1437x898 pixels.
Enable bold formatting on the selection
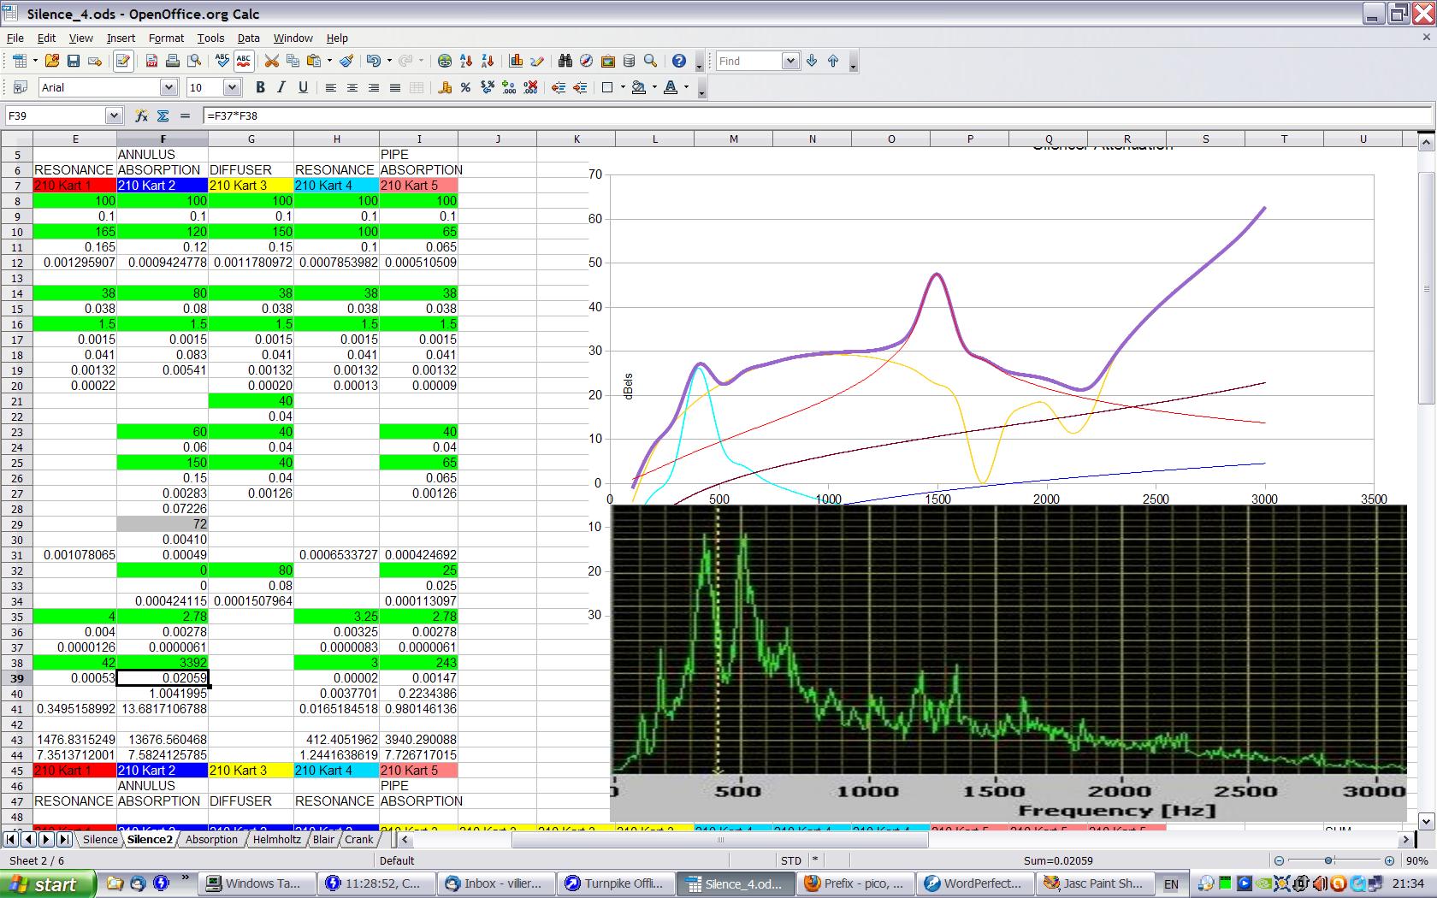click(260, 87)
